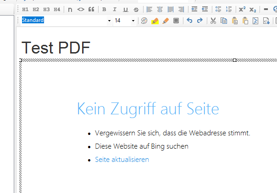Click the Seite aktualisieren link
The image size is (277, 193).
point(122,160)
